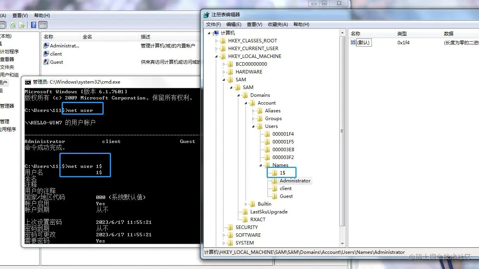Select the client user account icon
Viewport: 479px width, 269px height.
click(46, 54)
